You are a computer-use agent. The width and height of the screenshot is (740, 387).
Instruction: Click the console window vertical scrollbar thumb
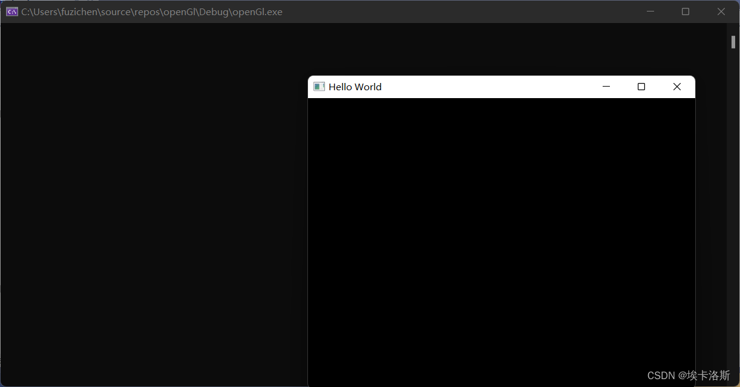[x=733, y=42]
